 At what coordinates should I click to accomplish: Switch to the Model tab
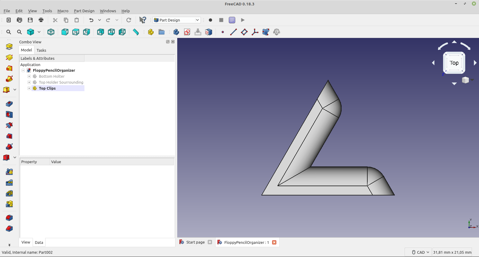point(26,50)
